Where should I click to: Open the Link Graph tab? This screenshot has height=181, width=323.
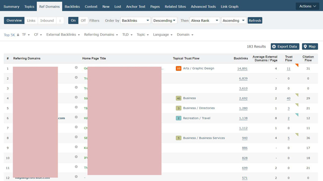tap(230, 6)
